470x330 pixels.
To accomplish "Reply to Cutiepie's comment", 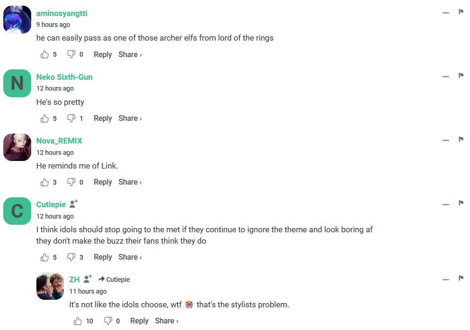I will (x=103, y=257).
